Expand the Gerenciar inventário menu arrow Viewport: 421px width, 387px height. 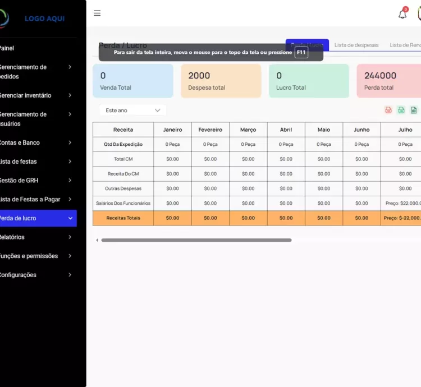[70, 95]
